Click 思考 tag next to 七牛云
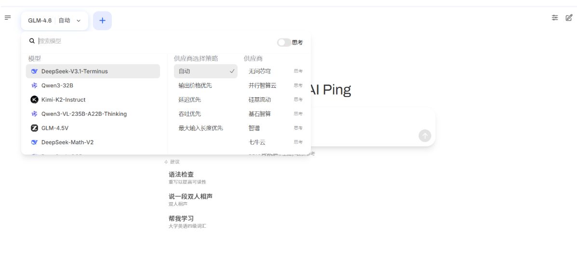Image resolution: width=577 pixels, height=276 pixels. [298, 142]
